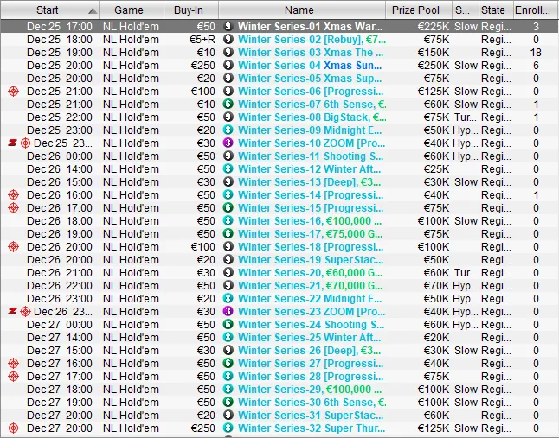Click knockout target icon on Dec 26 20:00 row
Image resolution: width=559 pixels, height=438 pixels.
click(14, 246)
